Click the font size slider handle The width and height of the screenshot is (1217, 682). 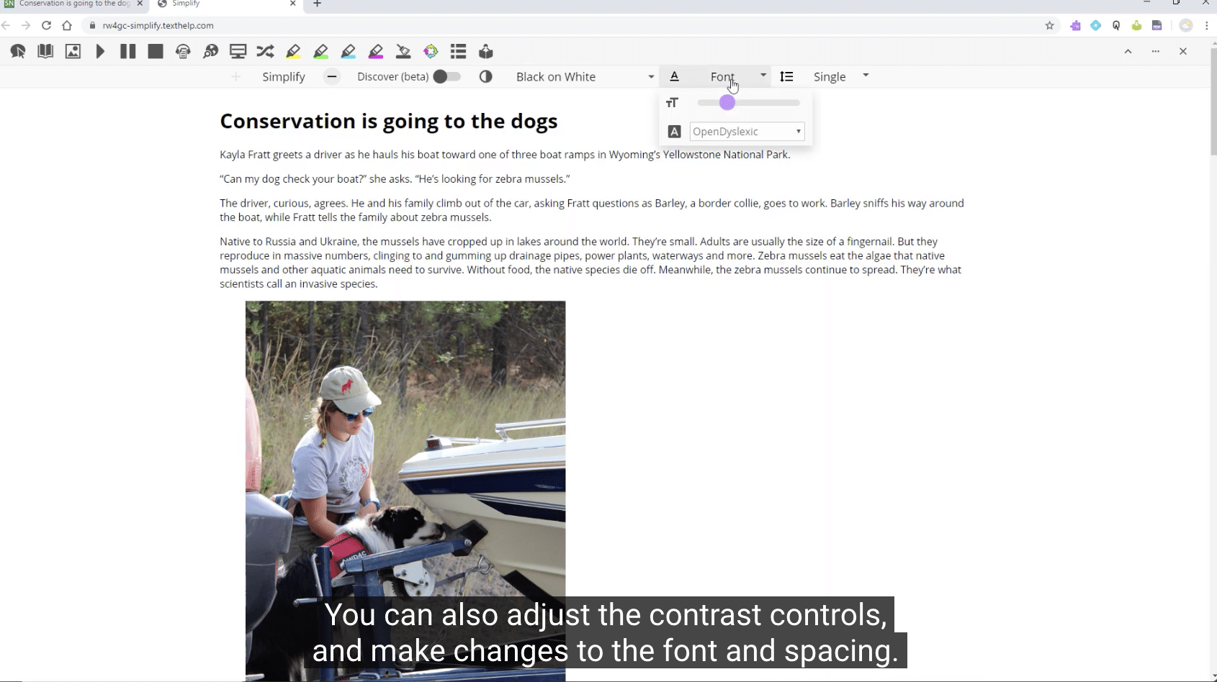[727, 103]
